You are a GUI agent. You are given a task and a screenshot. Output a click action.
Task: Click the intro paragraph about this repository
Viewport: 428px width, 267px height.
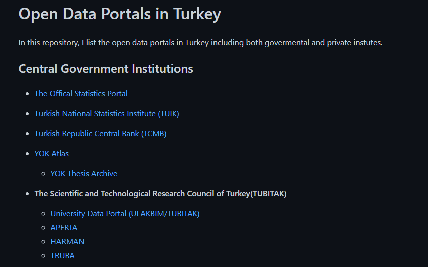200,43
